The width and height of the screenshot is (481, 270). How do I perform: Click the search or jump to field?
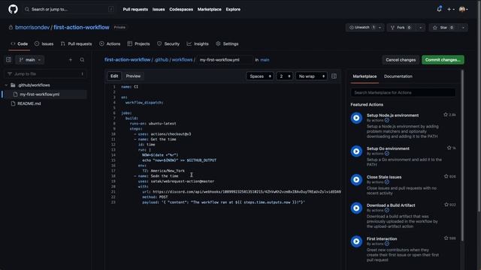tap(70, 10)
